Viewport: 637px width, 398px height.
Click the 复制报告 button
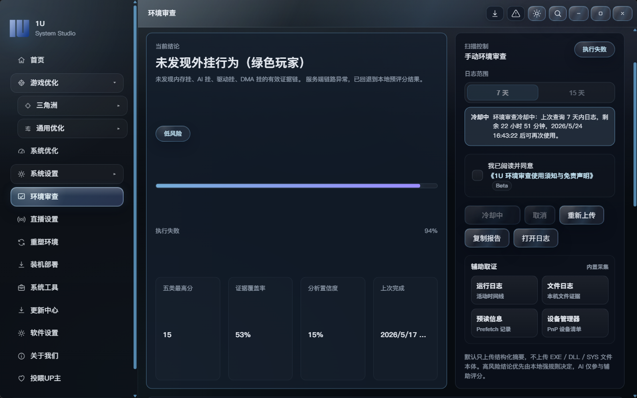click(486, 238)
